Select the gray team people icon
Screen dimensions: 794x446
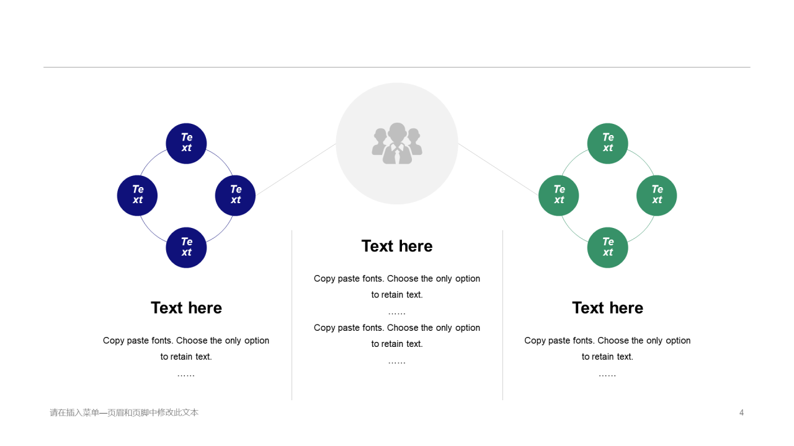[x=397, y=143]
